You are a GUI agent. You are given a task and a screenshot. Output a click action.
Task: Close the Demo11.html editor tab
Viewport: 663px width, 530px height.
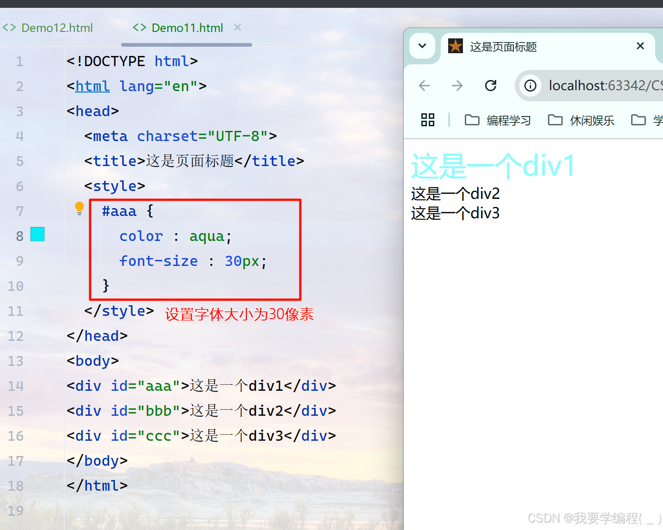pos(237,27)
